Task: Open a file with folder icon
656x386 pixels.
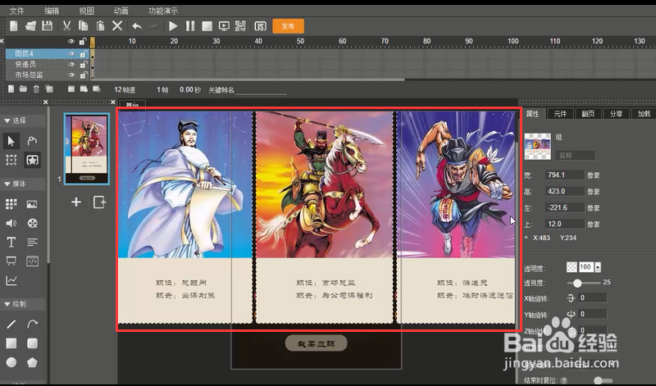Action: coord(30,26)
